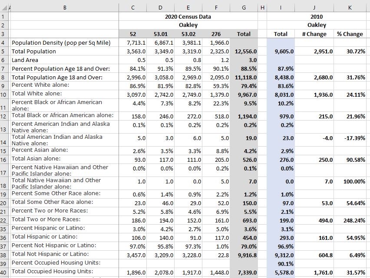Click 'Percent Occupied Housing Units:' label

tap(56, 263)
